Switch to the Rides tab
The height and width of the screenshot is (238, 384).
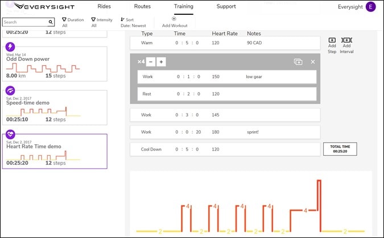tap(104, 6)
